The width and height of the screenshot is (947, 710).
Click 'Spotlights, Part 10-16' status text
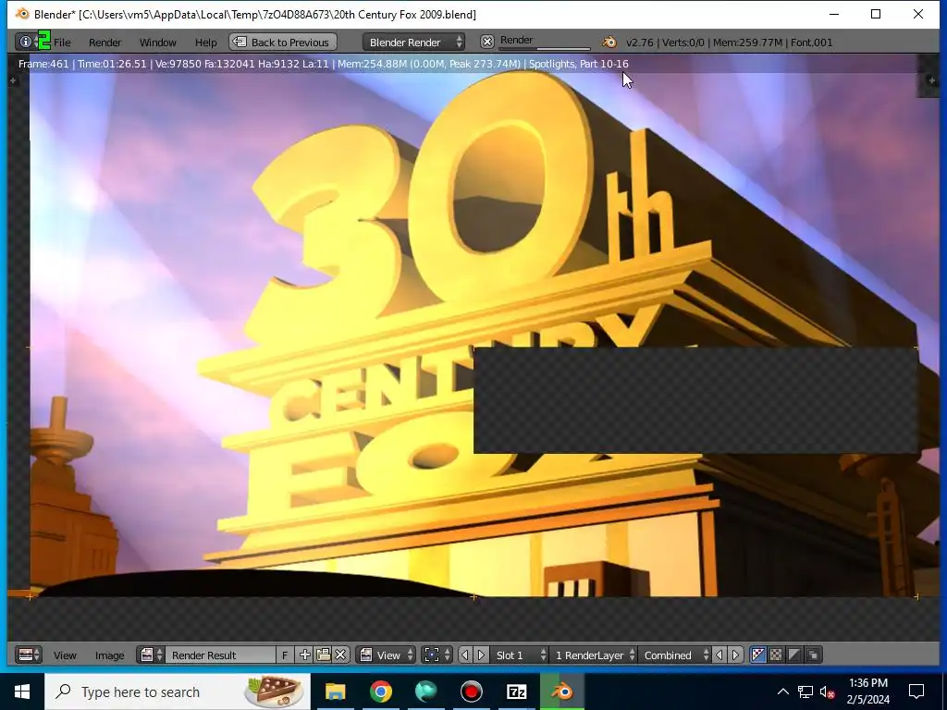point(579,64)
